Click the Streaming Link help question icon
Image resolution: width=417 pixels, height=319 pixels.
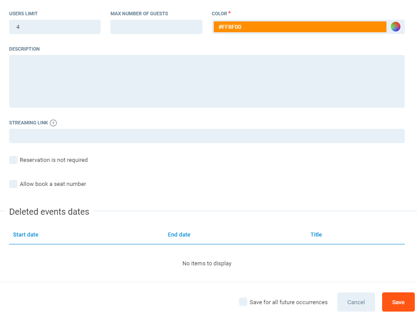[x=53, y=123]
